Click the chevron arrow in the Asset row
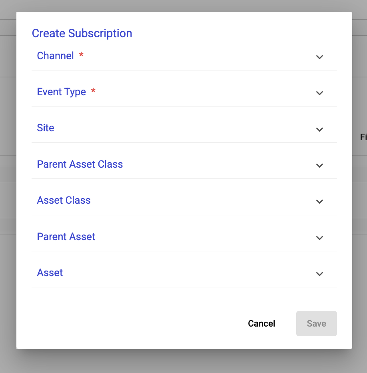The image size is (367, 373). tap(319, 274)
